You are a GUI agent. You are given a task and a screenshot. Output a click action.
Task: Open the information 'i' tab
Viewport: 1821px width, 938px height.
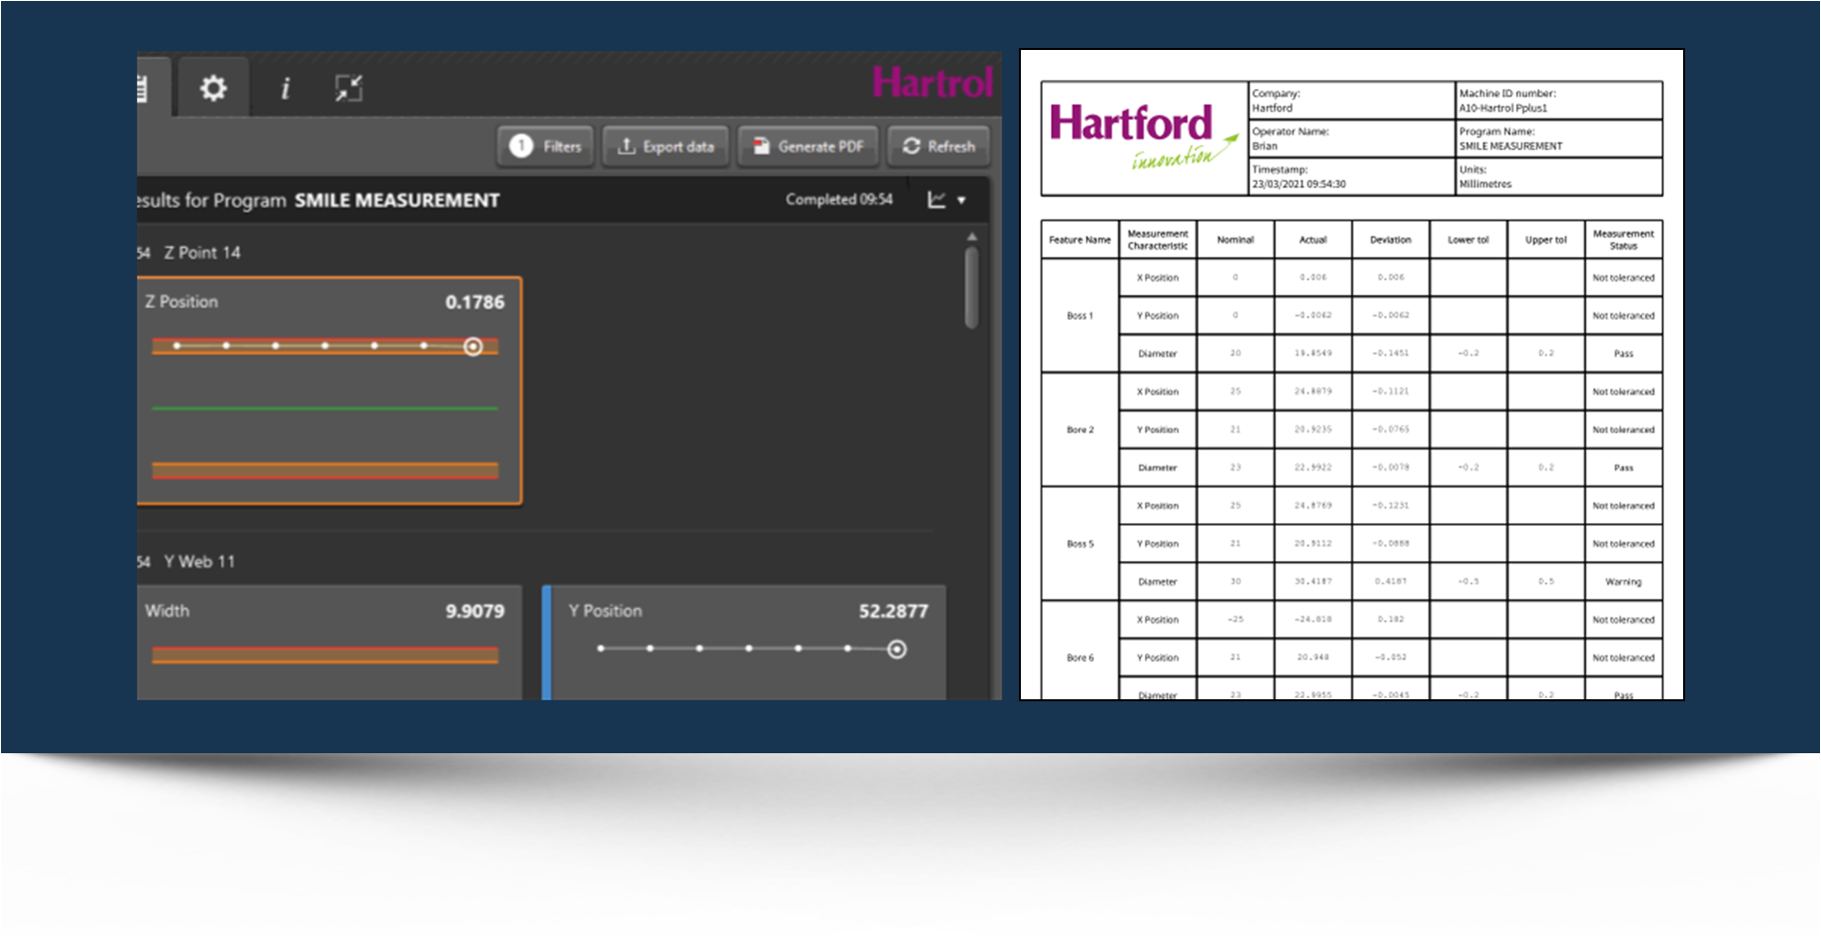(x=286, y=89)
